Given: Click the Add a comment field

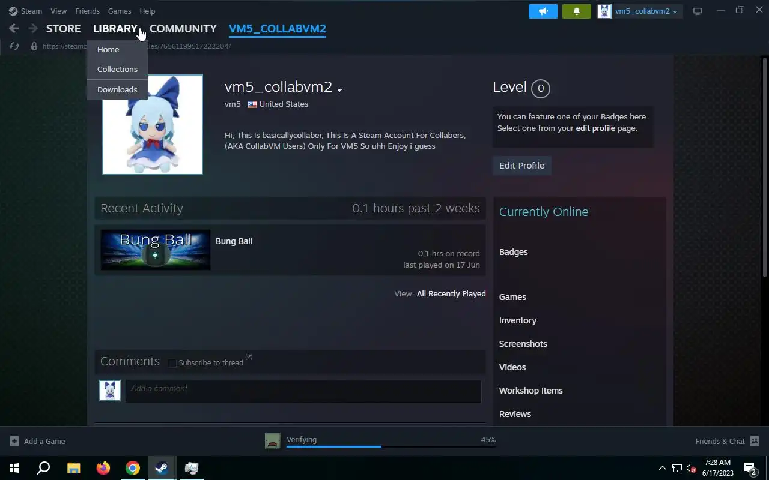Looking at the screenshot, I should coord(303,390).
